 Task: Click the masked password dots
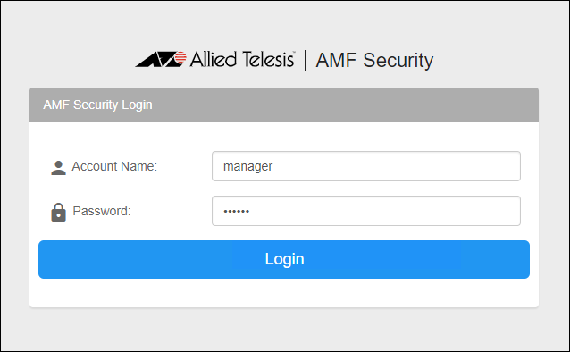236,211
